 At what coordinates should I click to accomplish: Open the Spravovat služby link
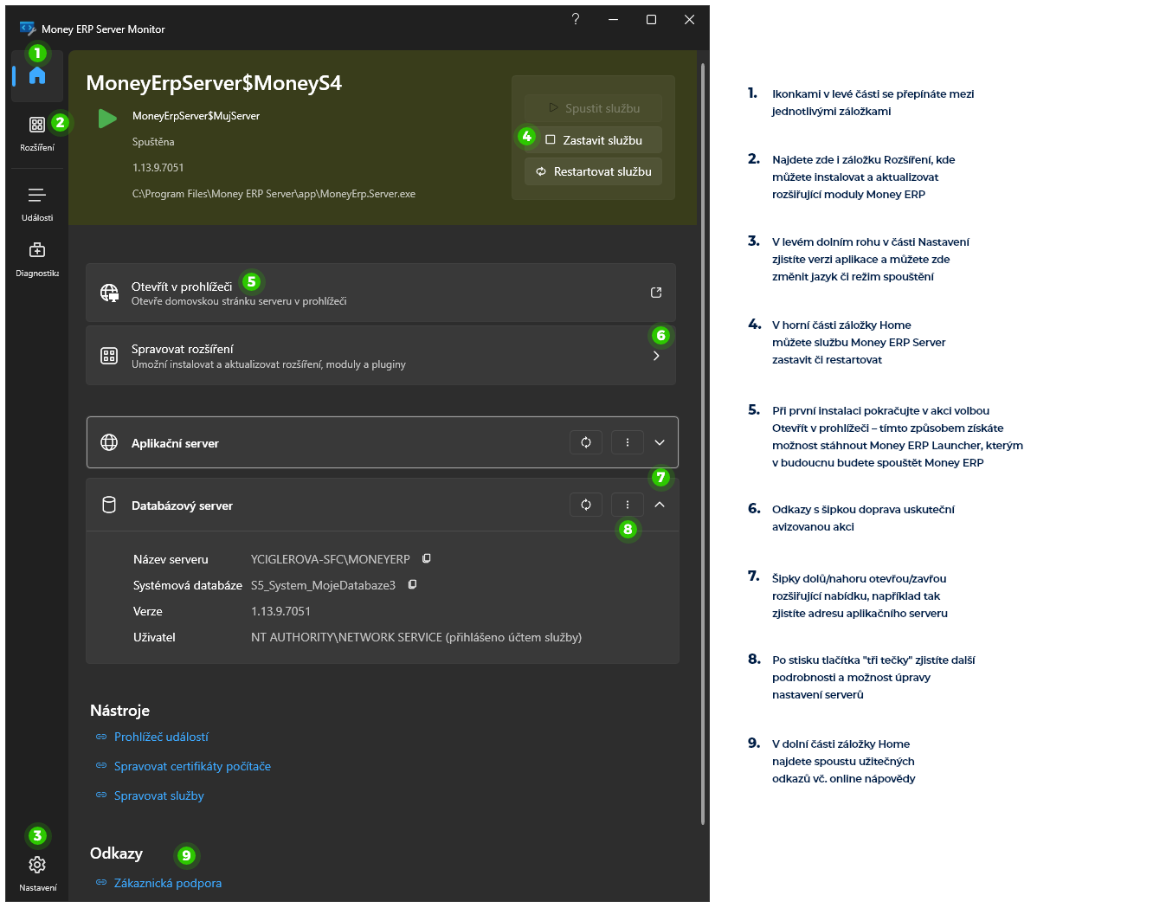tap(159, 795)
